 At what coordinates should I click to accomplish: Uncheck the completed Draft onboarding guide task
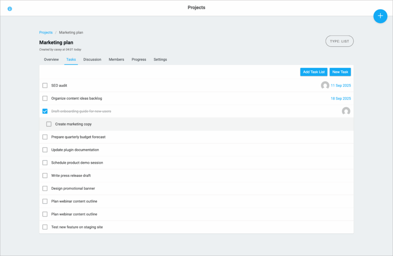tap(45, 111)
